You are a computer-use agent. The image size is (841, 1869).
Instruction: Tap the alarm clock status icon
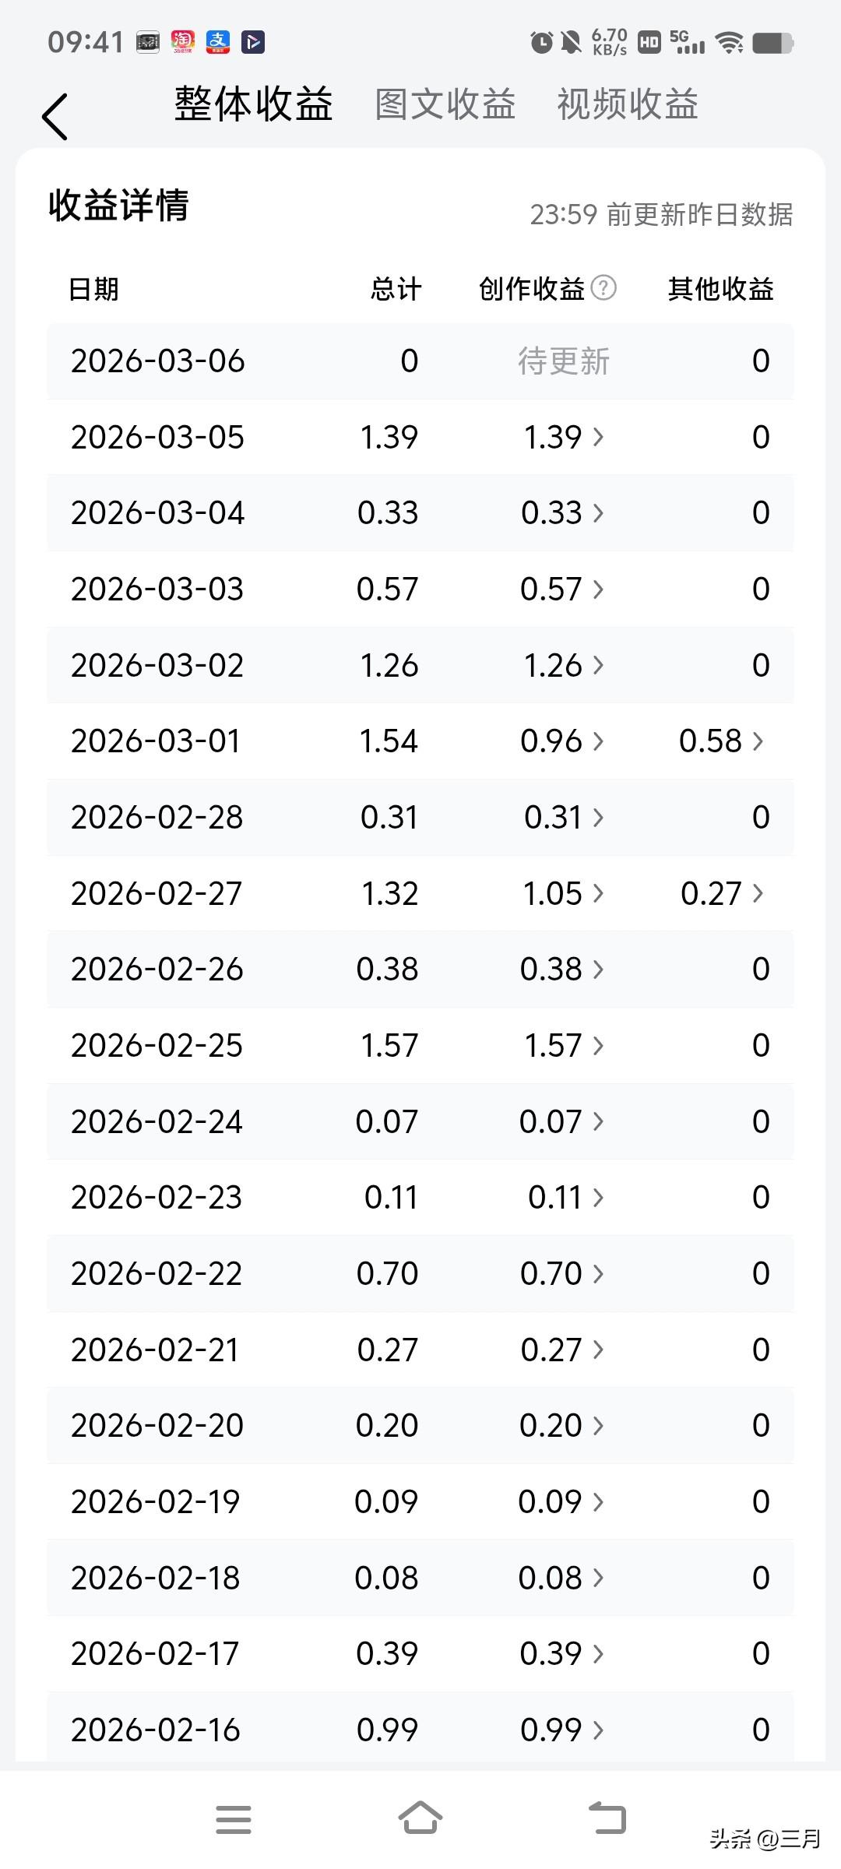[x=541, y=42]
